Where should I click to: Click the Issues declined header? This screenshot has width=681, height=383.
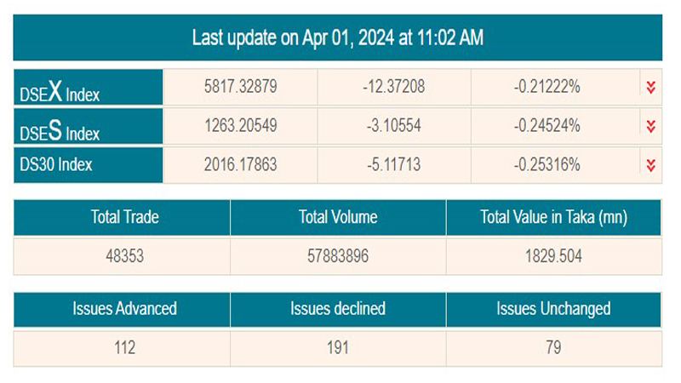(338, 308)
